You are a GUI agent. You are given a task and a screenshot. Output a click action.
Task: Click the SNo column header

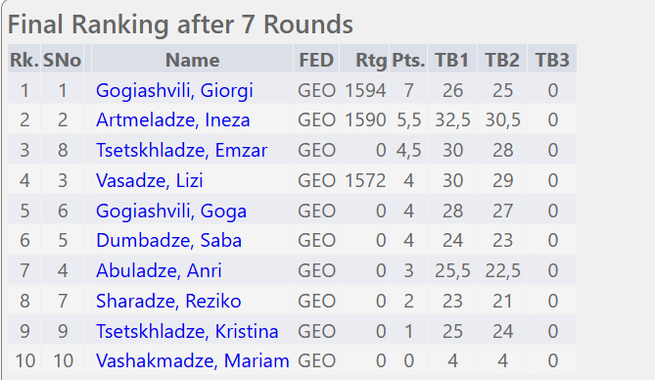62,60
